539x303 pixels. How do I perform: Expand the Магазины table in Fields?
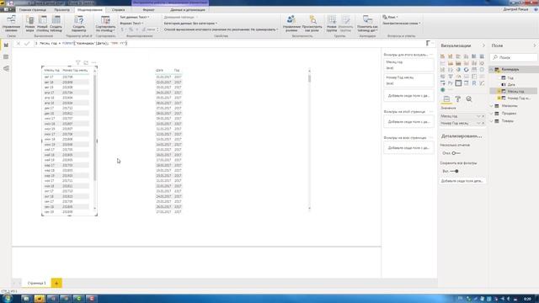(492, 106)
